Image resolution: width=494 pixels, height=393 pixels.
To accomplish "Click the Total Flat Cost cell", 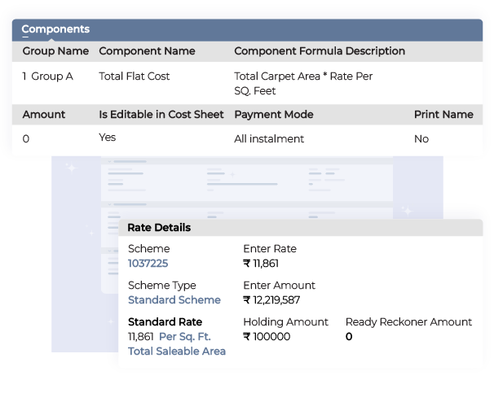I will pyautogui.click(x=134, y=76).
